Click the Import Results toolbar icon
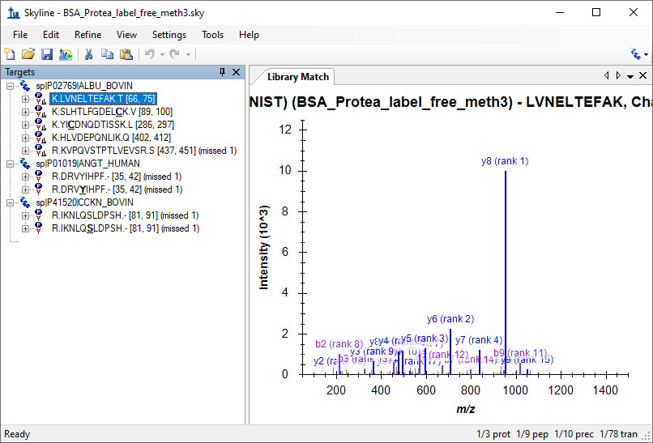 (66, 54)
